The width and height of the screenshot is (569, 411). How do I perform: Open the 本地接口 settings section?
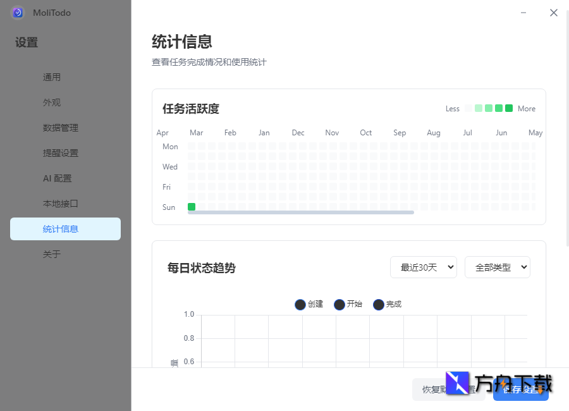point(65,203)
